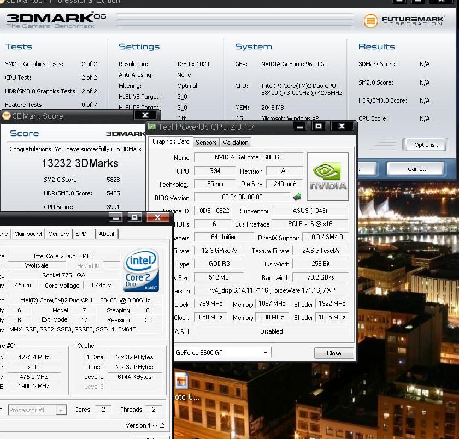
Task: Click the multiplier value x 9.0
Action: (x=34, y=367)
